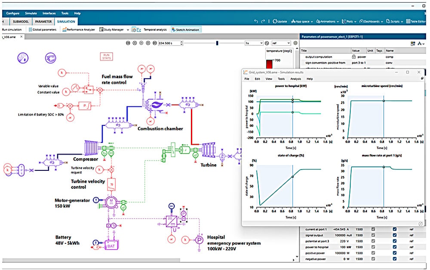Viewport: 430px width, 270px height.
Task: Open File menu in Simulation results window
Action: (x=247, y=79)
